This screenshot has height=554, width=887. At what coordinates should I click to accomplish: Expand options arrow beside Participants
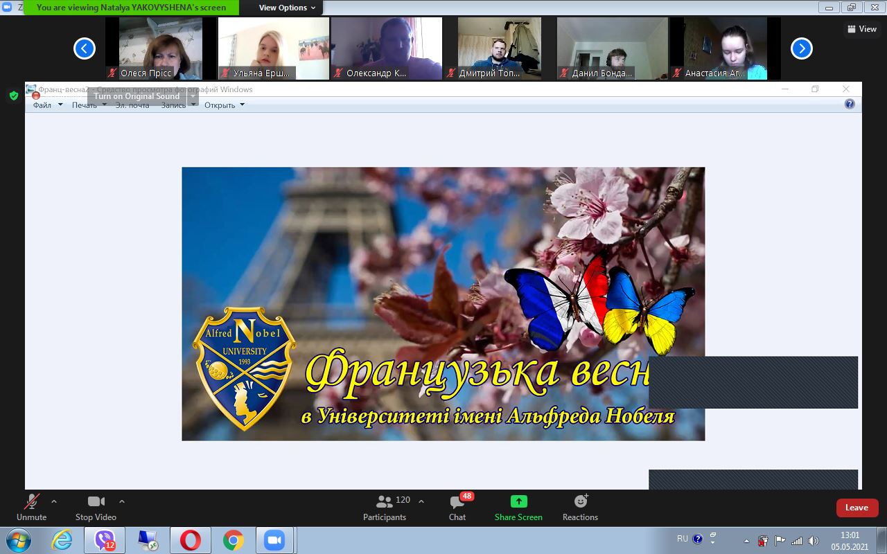click(421, 501)
